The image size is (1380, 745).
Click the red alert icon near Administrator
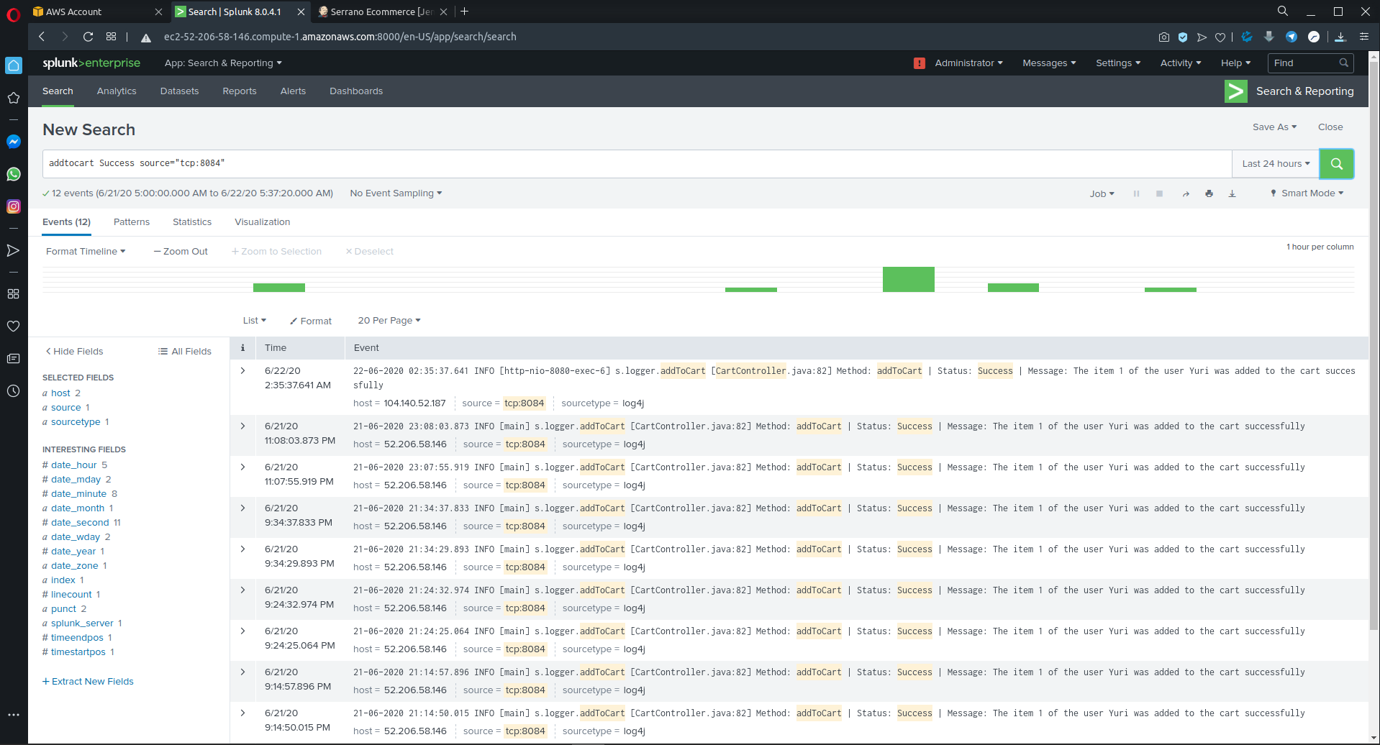click(x=919, y=63)
